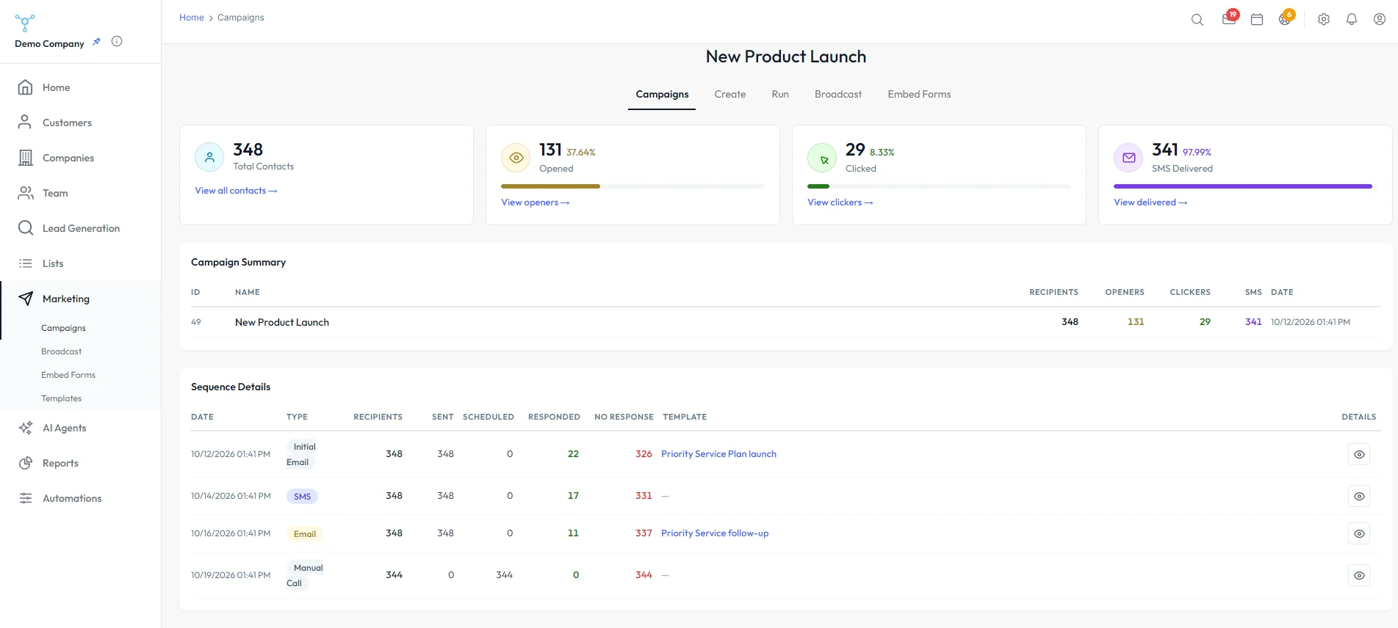Open the Priority Service Plan launch template
The width and height of the screenshot is (1398, 628).
tap(718, 454)
